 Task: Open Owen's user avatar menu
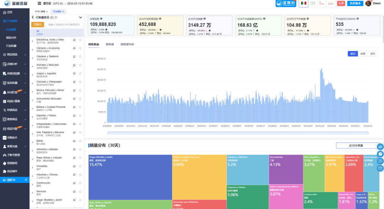[368, 3]
